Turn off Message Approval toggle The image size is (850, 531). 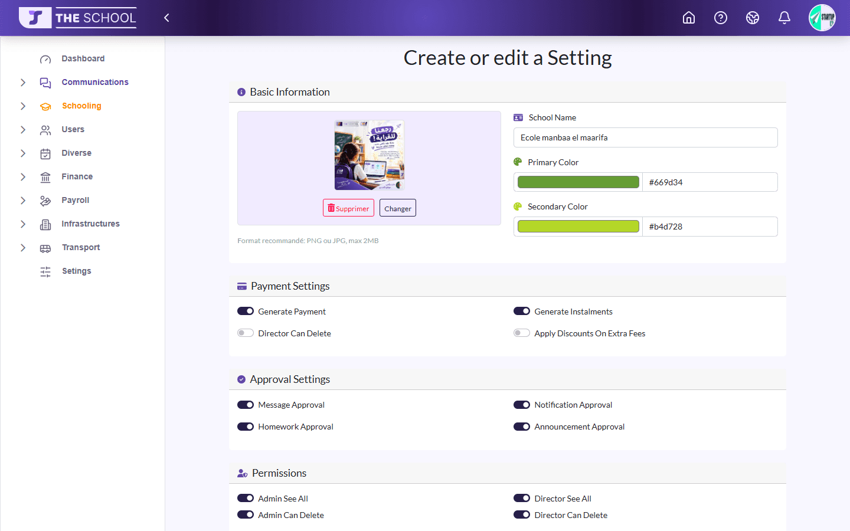246,404
